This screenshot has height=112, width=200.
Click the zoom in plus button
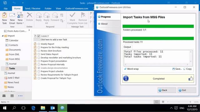190,102
